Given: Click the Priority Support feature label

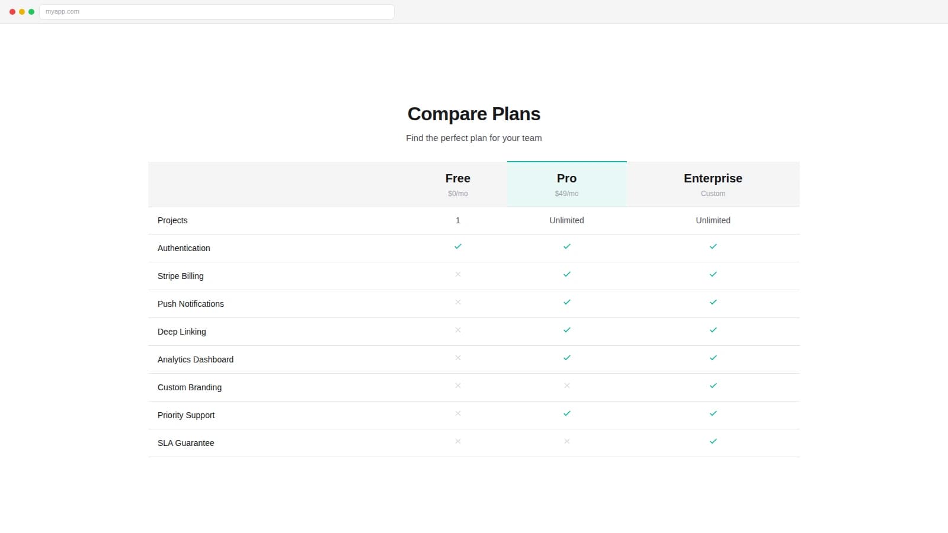Looking at the screenshot, I should [186, 415].
